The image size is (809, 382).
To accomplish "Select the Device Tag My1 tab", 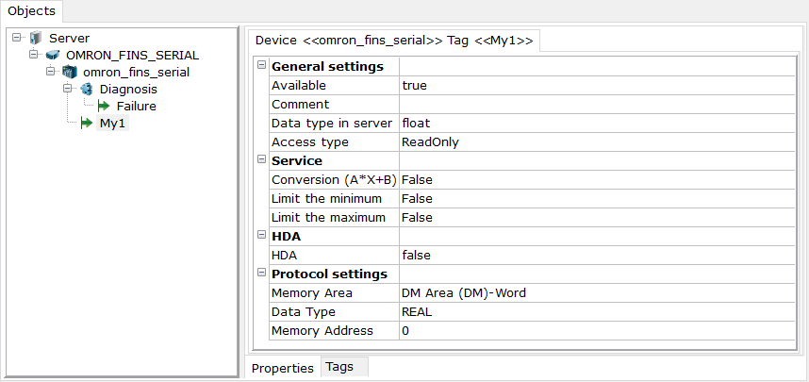I will (x=394, y=41).
